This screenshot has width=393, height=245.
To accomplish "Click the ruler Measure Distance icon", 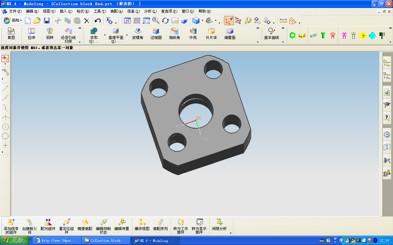I will pos(283,21).
